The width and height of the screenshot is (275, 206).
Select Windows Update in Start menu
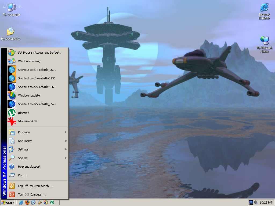click(x=29, y=95)
